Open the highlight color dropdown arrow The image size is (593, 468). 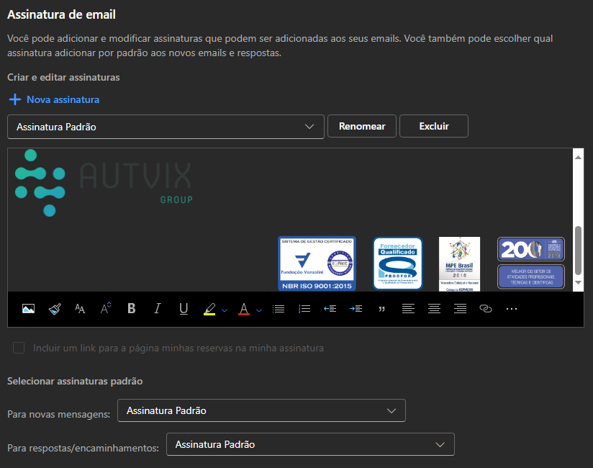click(x=225, y=310)
